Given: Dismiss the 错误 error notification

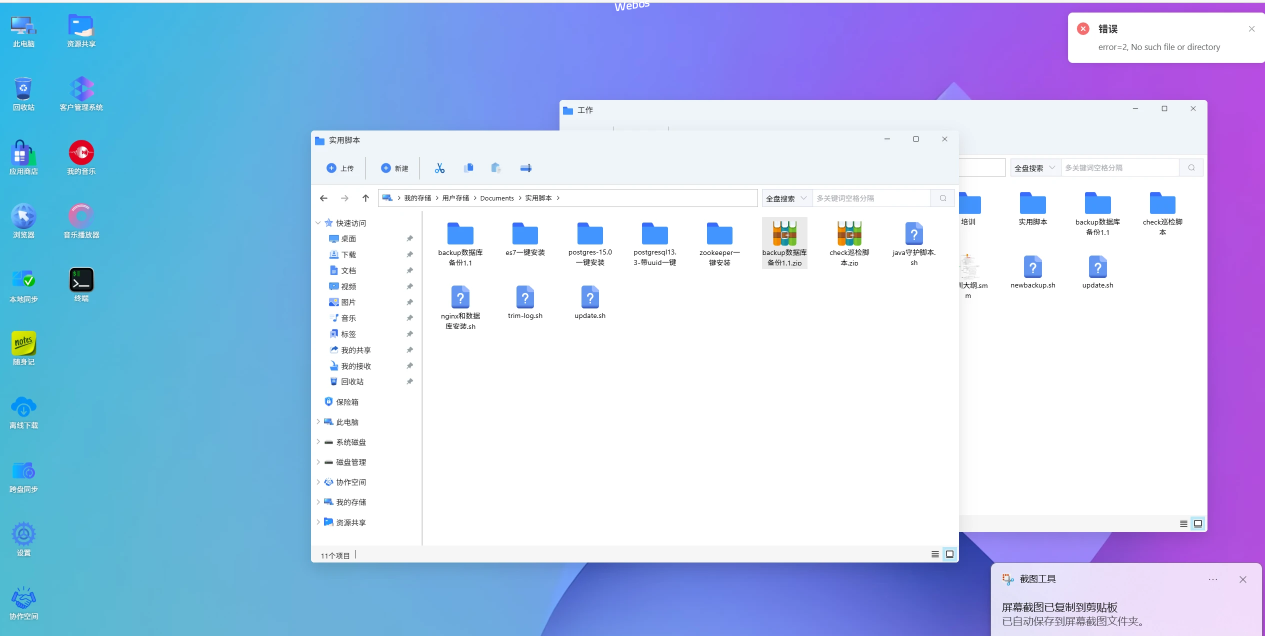Looking at the screenshot, I should coord(1251,29).
